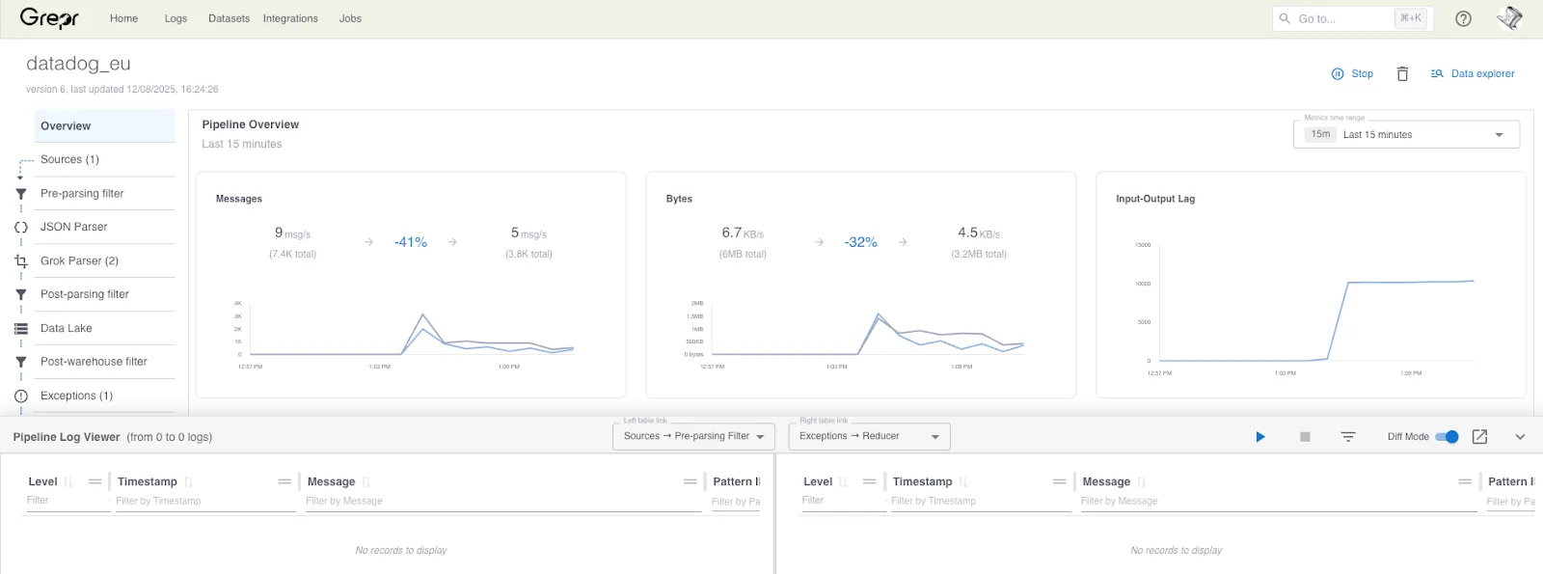The width and height of the screenshot is (1543, 574).
Task: Collapse log viewer with chevron arrow
Action: [x=1520, y=437]
